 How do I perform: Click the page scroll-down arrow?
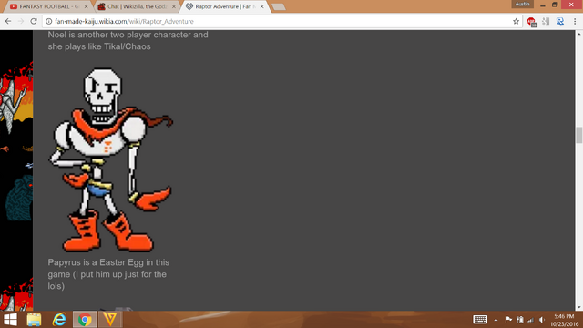tap(579, 307)
